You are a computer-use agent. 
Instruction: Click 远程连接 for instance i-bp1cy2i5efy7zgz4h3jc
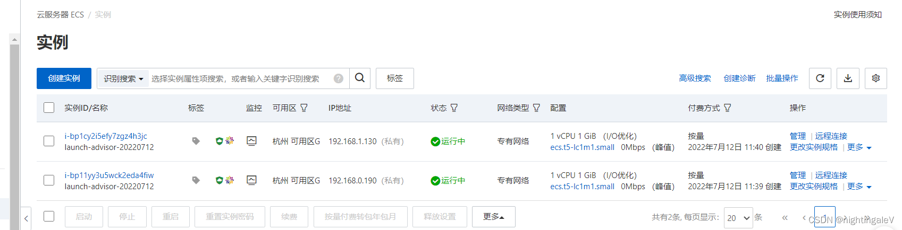point(831,136)
